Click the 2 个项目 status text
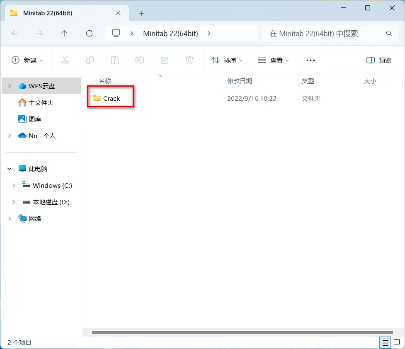This screenshot has width=405, height=349. point(19,342)
